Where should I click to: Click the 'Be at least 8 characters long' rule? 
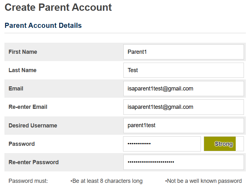tap(107, 181)
